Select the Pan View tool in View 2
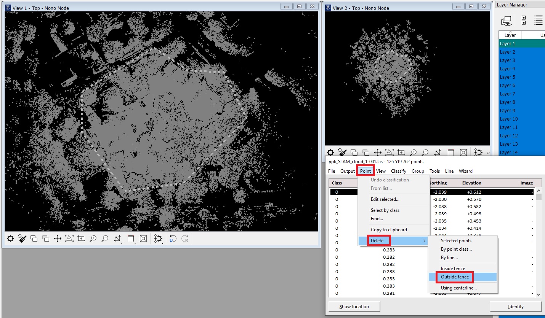Screen dimensions: 545x318 click(x=377, y=152)
